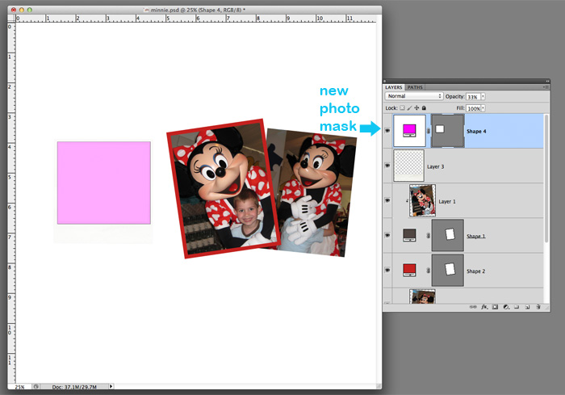Screen dimensions: 565x395
Task: Create a new layer icon
Action: (x=528, y=307)
